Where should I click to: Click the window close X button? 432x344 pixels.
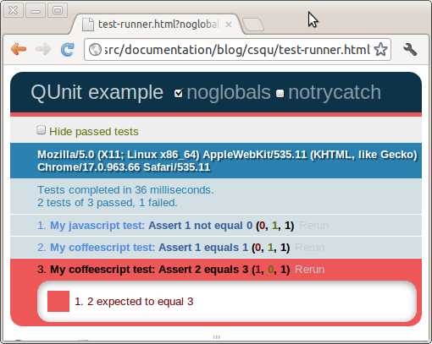tap(14, 10)
